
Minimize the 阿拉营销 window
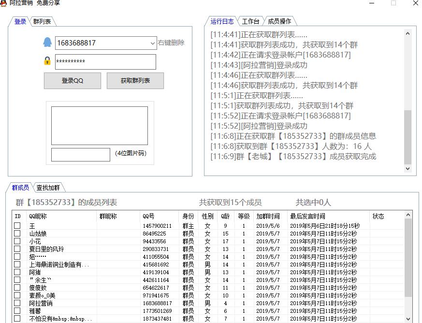372,3
